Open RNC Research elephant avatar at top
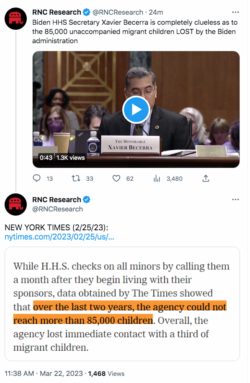This screenshot has width=250, height=383. (x=16, y=18)
